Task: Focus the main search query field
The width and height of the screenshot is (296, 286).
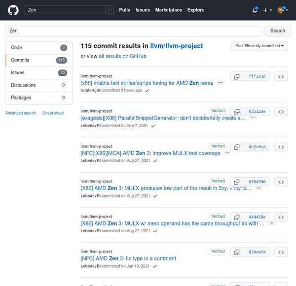Action: pyautogui.click(x=134, y=31)
